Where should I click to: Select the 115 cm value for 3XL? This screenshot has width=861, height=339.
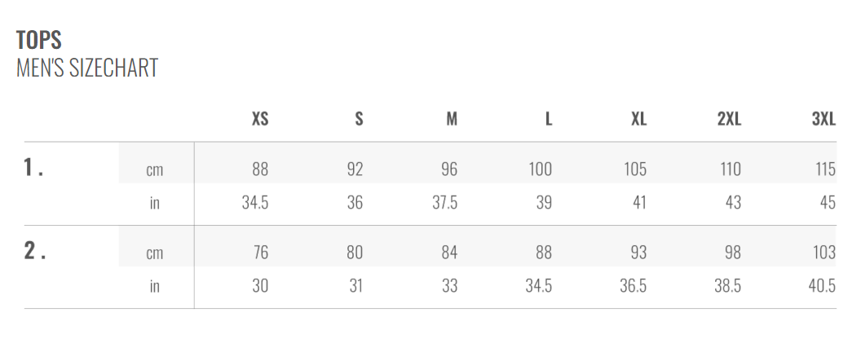click(825, 169)
